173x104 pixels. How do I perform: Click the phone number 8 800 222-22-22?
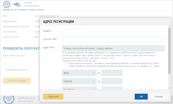(27, 98)
